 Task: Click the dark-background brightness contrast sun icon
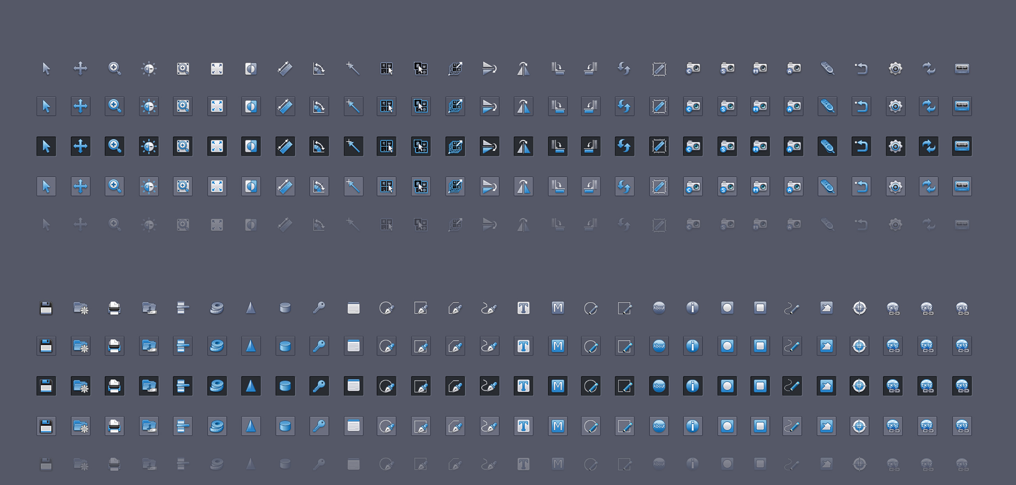149,146
